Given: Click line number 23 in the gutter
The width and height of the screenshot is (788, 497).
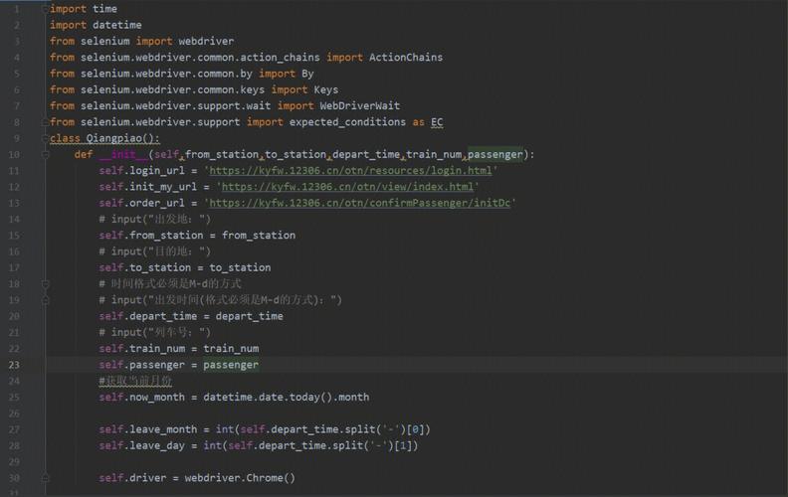Looking at the screenshot, I should click(14, 365).
